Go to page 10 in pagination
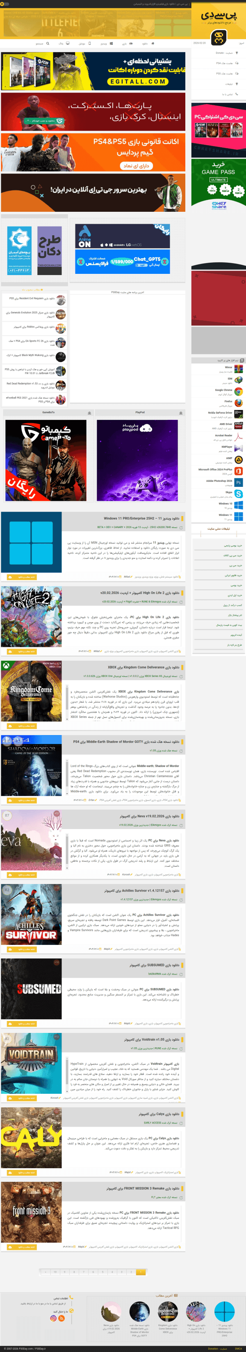This screenshot has height=1352, width=246. 55,1272
